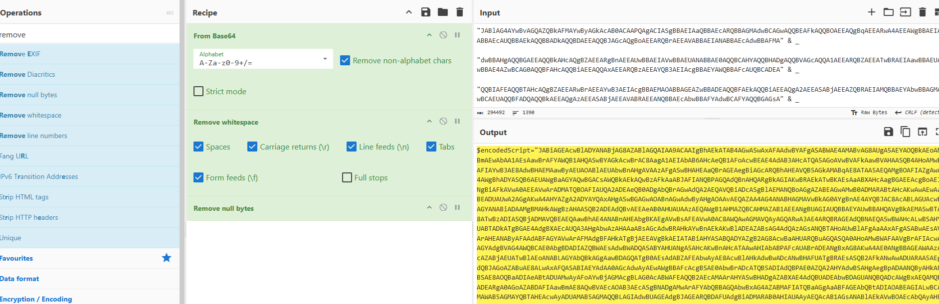Open a file as input
The image size is (939, 304).
(x=905, y=12)
